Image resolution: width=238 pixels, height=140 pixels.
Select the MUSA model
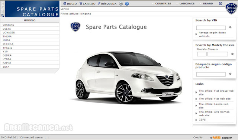30,40
